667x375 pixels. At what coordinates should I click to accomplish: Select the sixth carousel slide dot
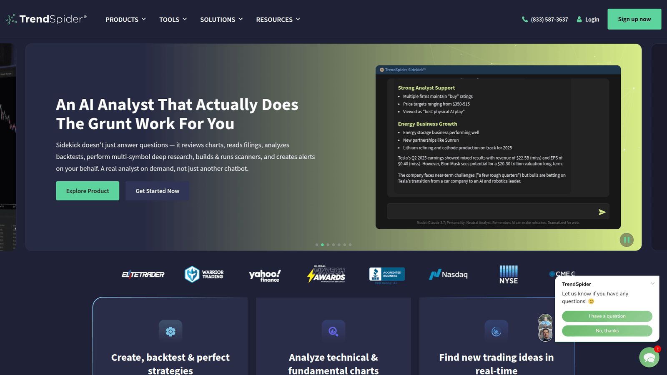click(x=345, y=245)
